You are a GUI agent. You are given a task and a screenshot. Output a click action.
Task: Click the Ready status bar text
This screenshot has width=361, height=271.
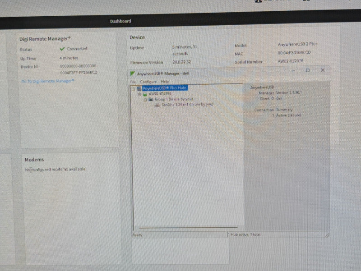137,235
